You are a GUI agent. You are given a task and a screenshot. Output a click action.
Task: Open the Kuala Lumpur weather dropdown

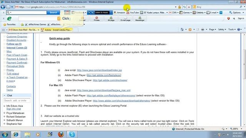point(167,13)
